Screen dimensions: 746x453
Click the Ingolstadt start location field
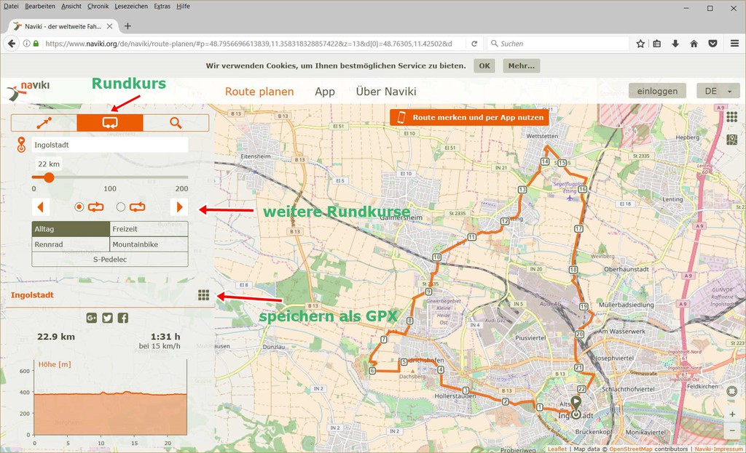pos(110,145)
